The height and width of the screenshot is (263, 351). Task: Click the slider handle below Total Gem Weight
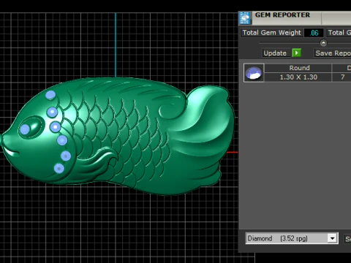click(x=323, y=43)
